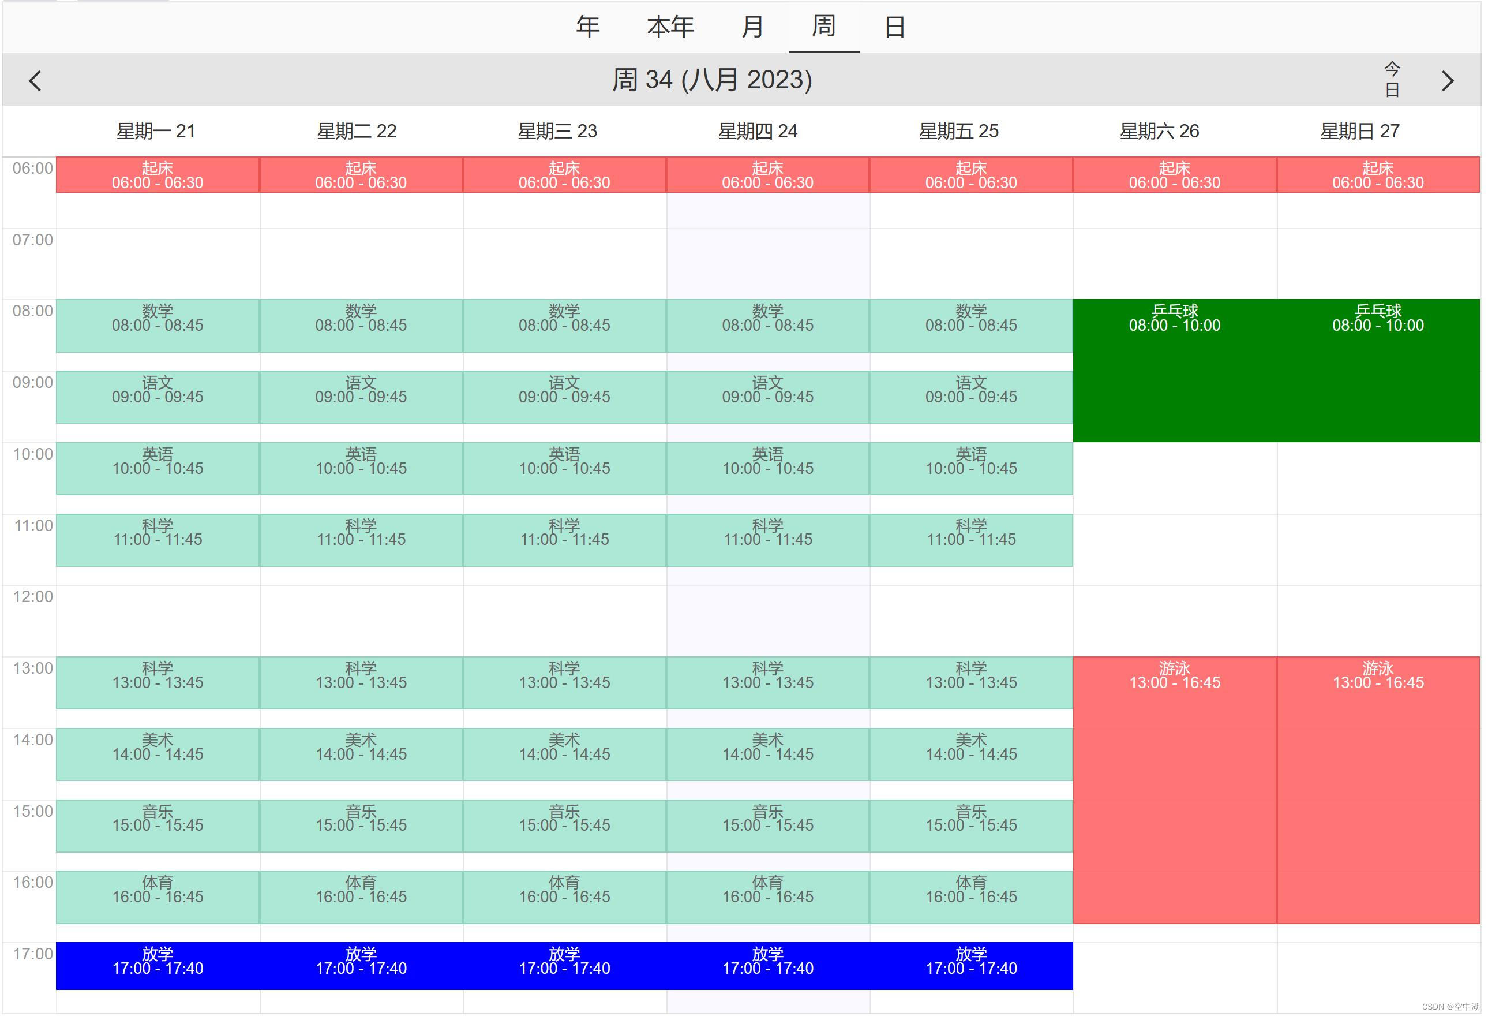Click the 今日 today button
This screenshot has height=1016, width=1488.
pos(1392,80)
